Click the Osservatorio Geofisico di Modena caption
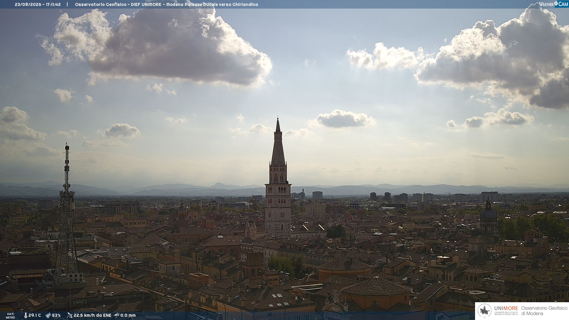 pyautogui.click(x=544, y=311)
